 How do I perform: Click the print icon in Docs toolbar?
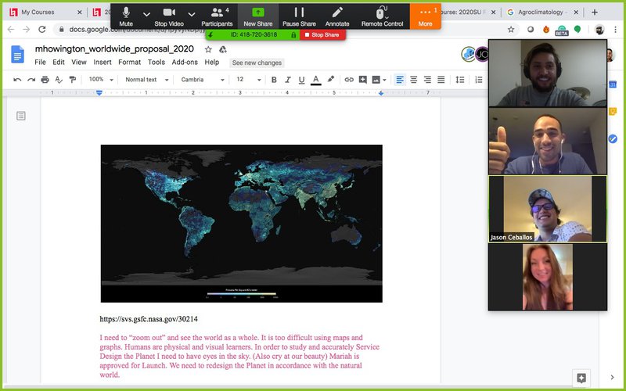click(45, 80)
